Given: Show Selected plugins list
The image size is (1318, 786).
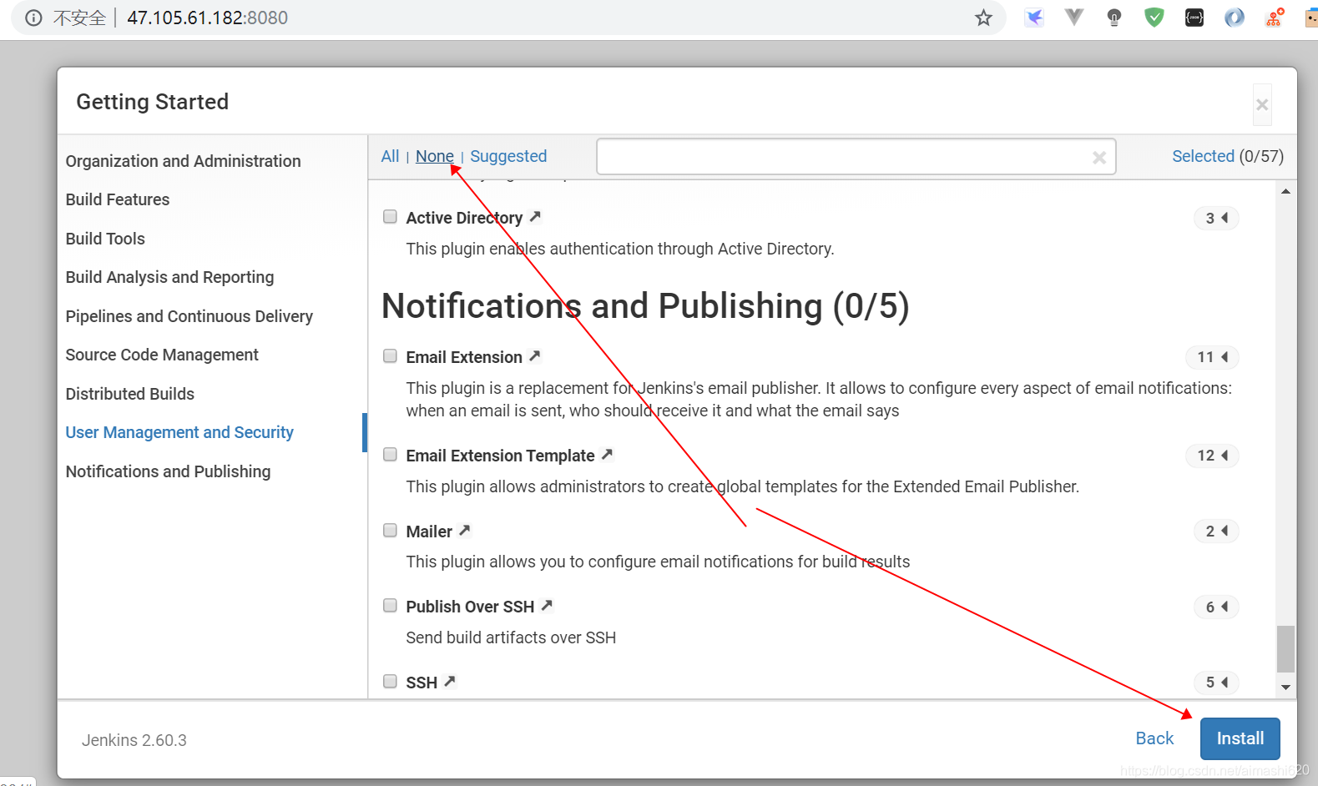Looking at the screenshot, I should [1203, 156].
